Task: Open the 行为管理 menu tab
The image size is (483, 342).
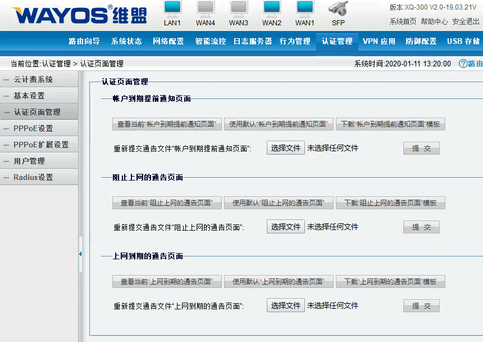Action: (295, 41)
